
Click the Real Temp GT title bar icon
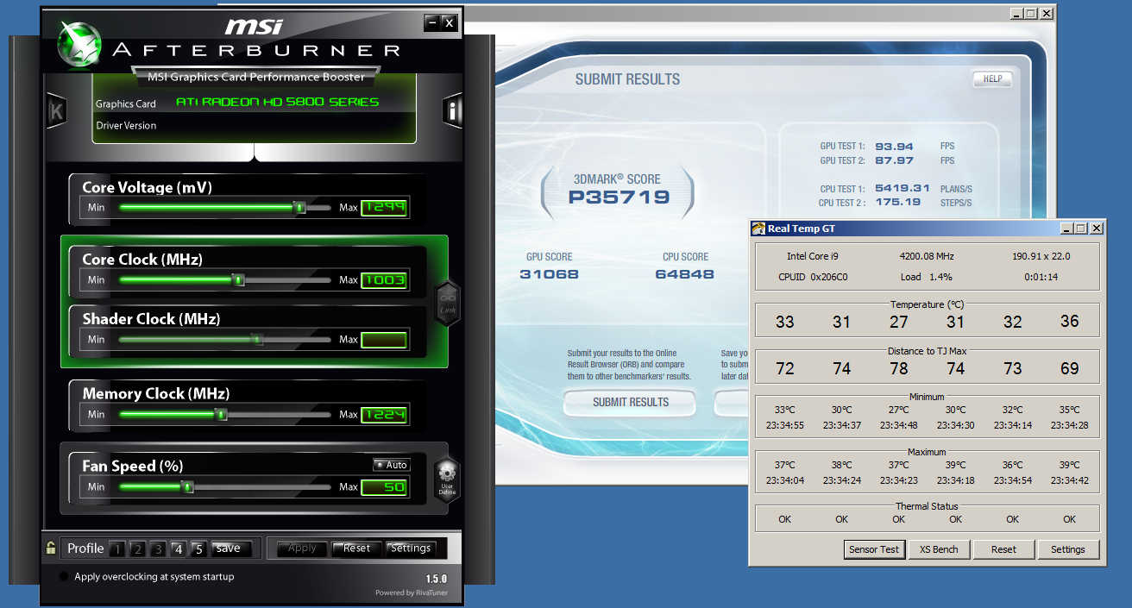(x=758, y=229)
